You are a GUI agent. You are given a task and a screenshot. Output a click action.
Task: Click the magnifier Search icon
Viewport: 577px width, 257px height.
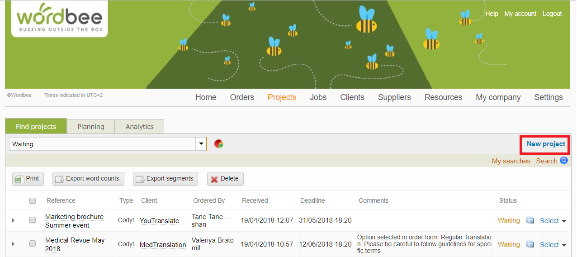pos(563,161)
